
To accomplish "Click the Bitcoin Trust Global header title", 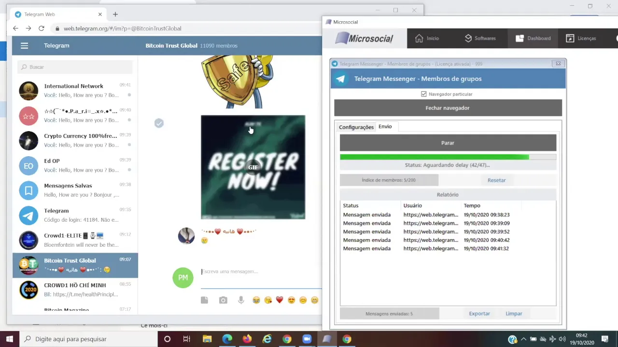I will pyautogui.click(x=171, y=46).
